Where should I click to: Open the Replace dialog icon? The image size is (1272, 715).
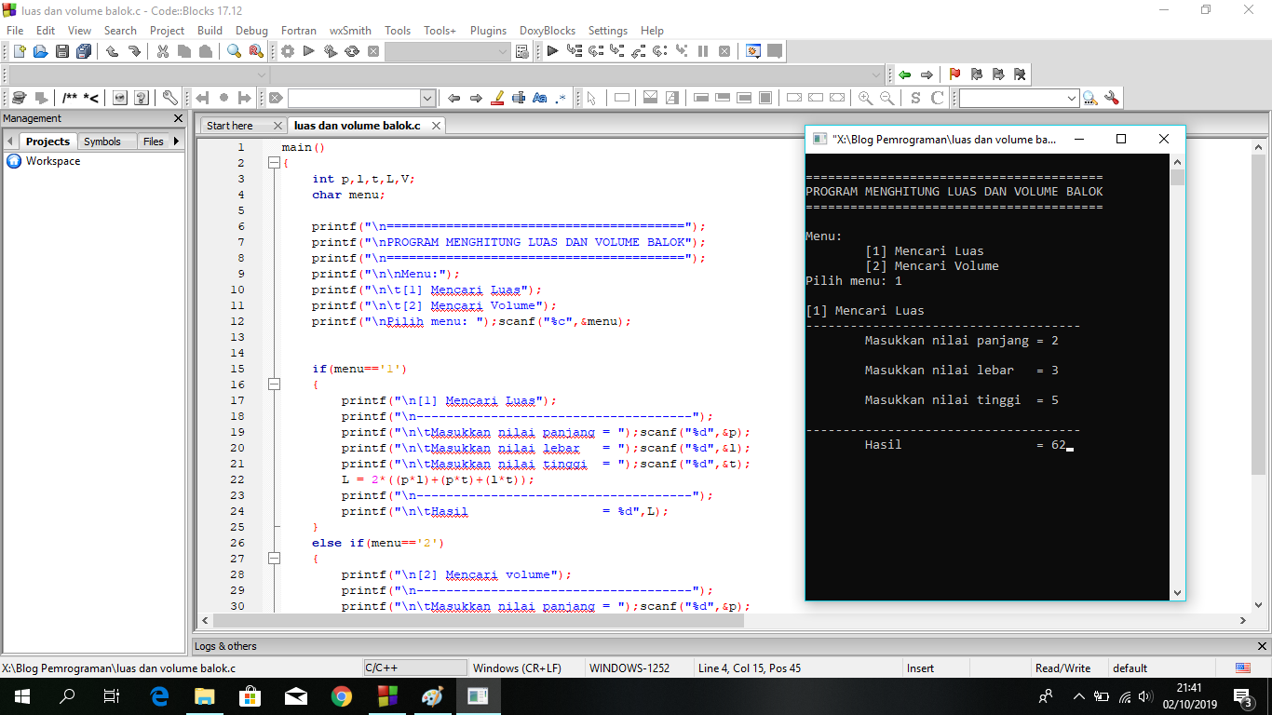click(256, 51)
